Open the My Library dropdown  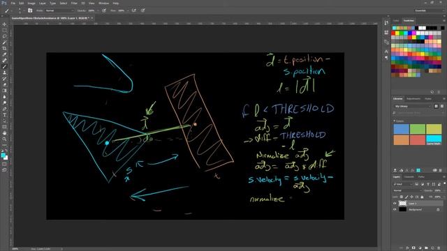pyautogui.click(x=413, y=106)
